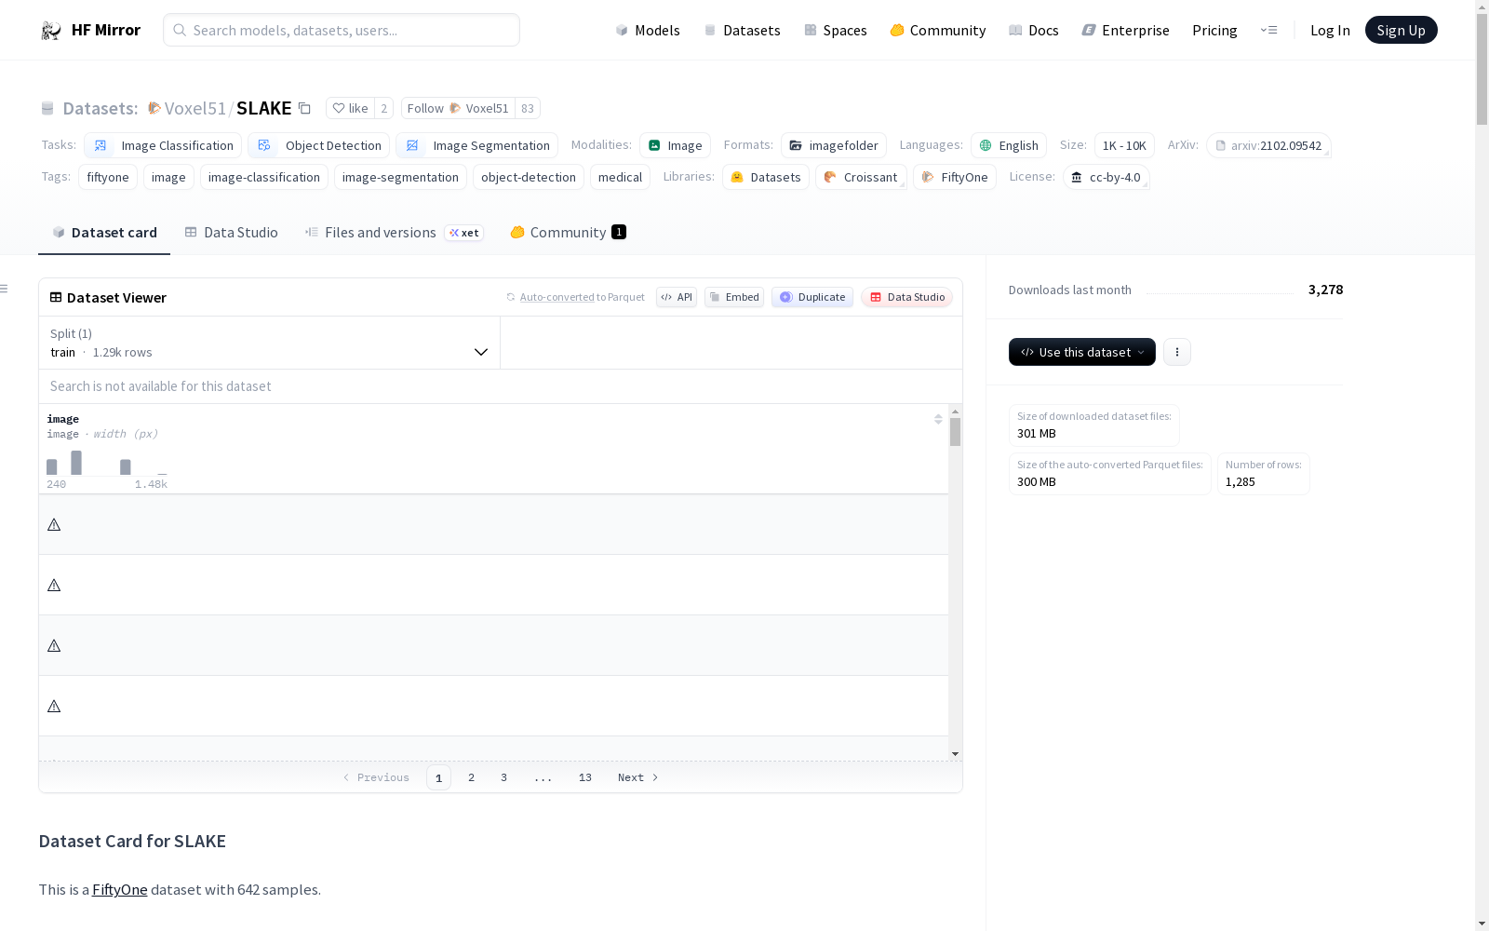Open the Community navigation item
The image size is (1489, 931).
[938, 30]
